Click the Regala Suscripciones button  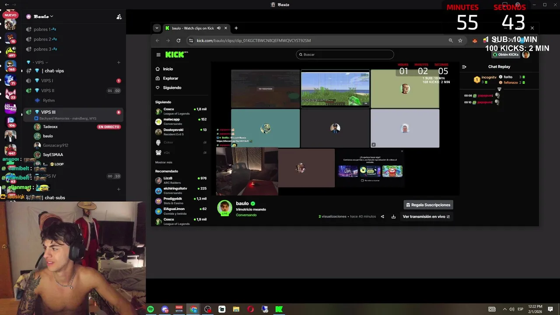(x=428, y=205)
